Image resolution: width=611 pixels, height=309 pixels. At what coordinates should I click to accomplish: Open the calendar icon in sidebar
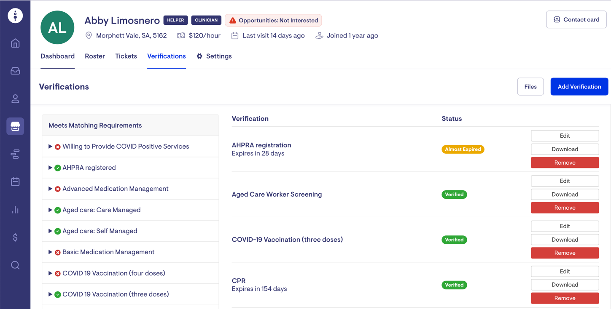[x=15, y=182]
